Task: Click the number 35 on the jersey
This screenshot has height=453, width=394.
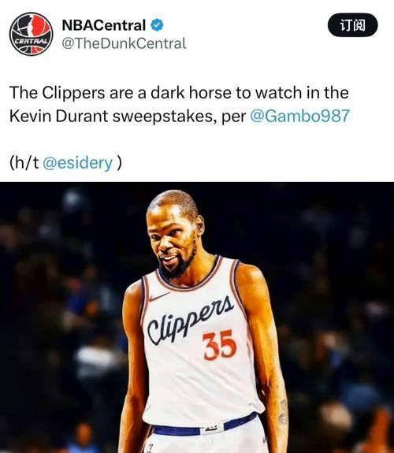Action: click(x=219, y=345)
